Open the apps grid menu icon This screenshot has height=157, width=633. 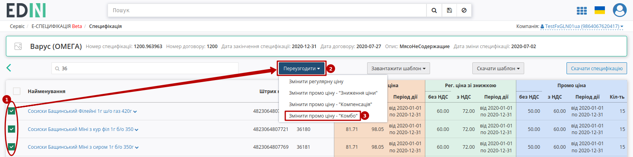click(582, 11)
